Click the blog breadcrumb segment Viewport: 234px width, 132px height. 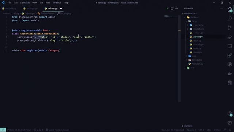click(x=16, y=14)
